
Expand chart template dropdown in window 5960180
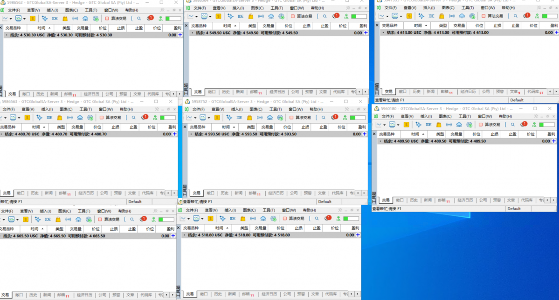coord(398,125)
